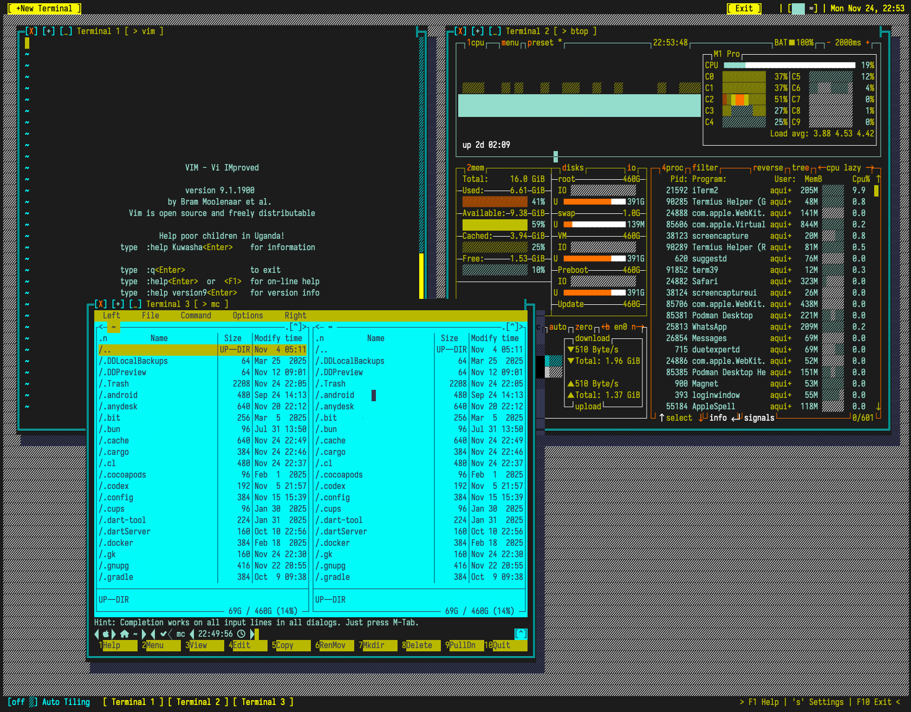Open the Command menu in Midnight Commander
The image size is (911, 712).
[x=196, y=316]
